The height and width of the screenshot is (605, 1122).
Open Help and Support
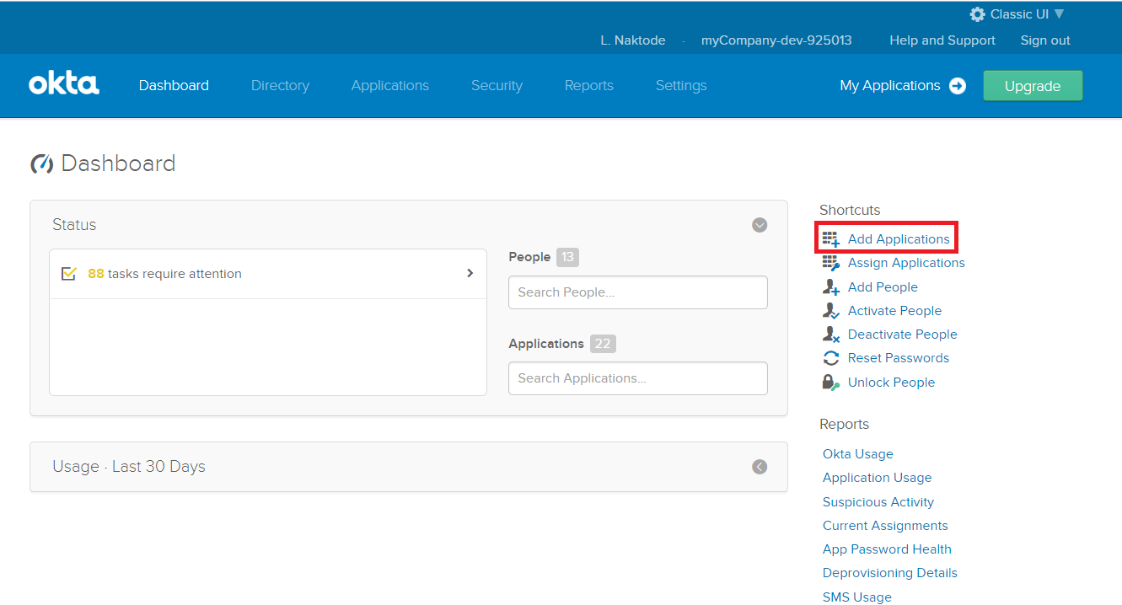[942, 40]
